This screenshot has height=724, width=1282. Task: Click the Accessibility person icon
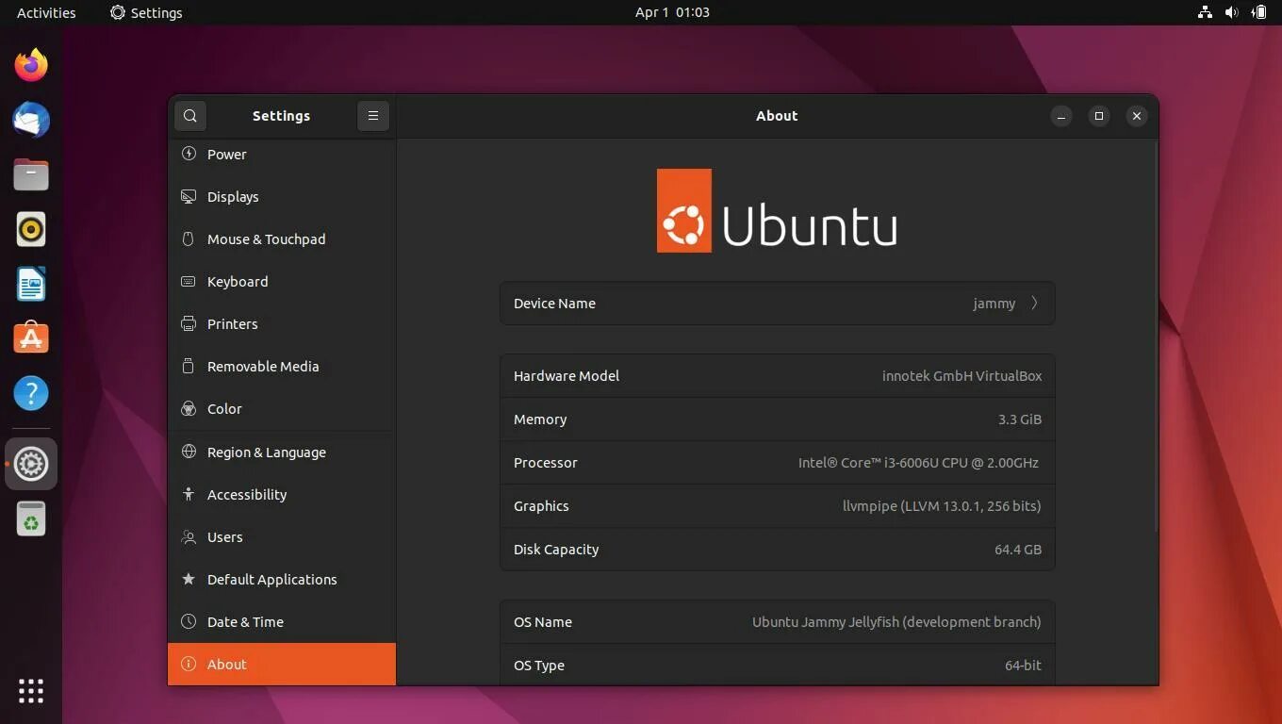click(189, 494)
